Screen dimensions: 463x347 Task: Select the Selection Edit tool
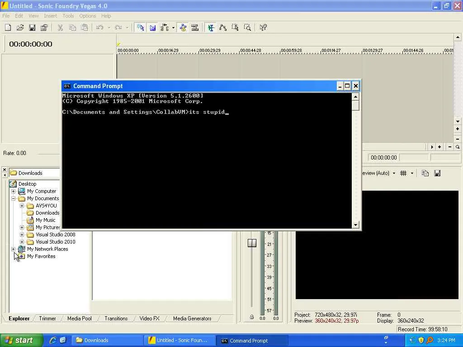235,28
